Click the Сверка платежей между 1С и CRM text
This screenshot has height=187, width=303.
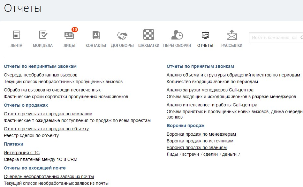click(x=41, y=159)
